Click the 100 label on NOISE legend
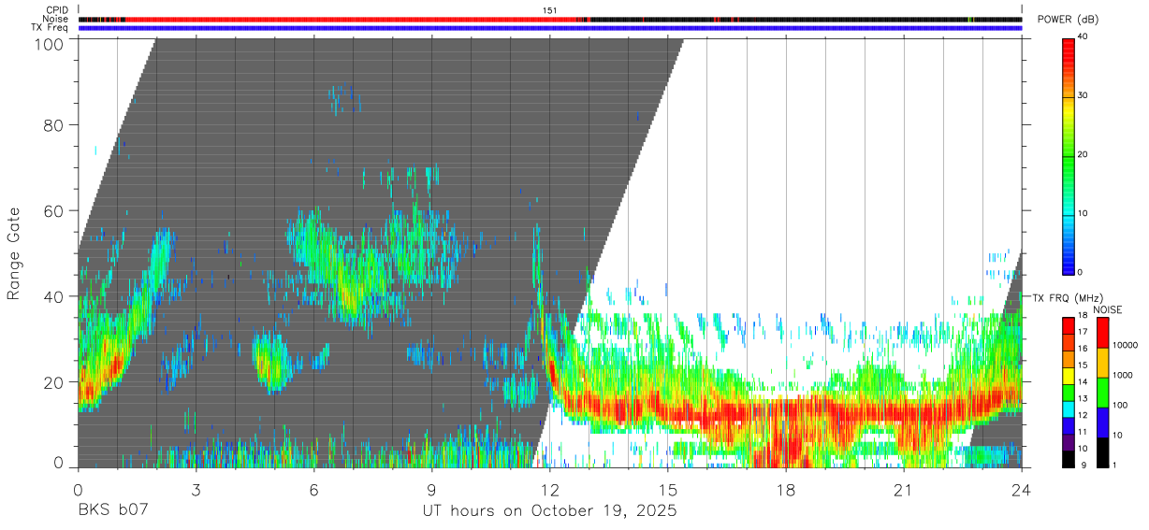Viewport: 1149px width, 530px height. pyautogui.click(x=1122, y=405)
